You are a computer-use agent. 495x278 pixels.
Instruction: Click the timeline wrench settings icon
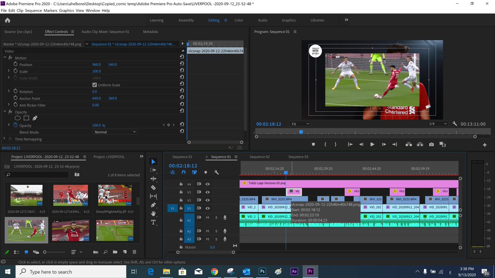point(216,173)
